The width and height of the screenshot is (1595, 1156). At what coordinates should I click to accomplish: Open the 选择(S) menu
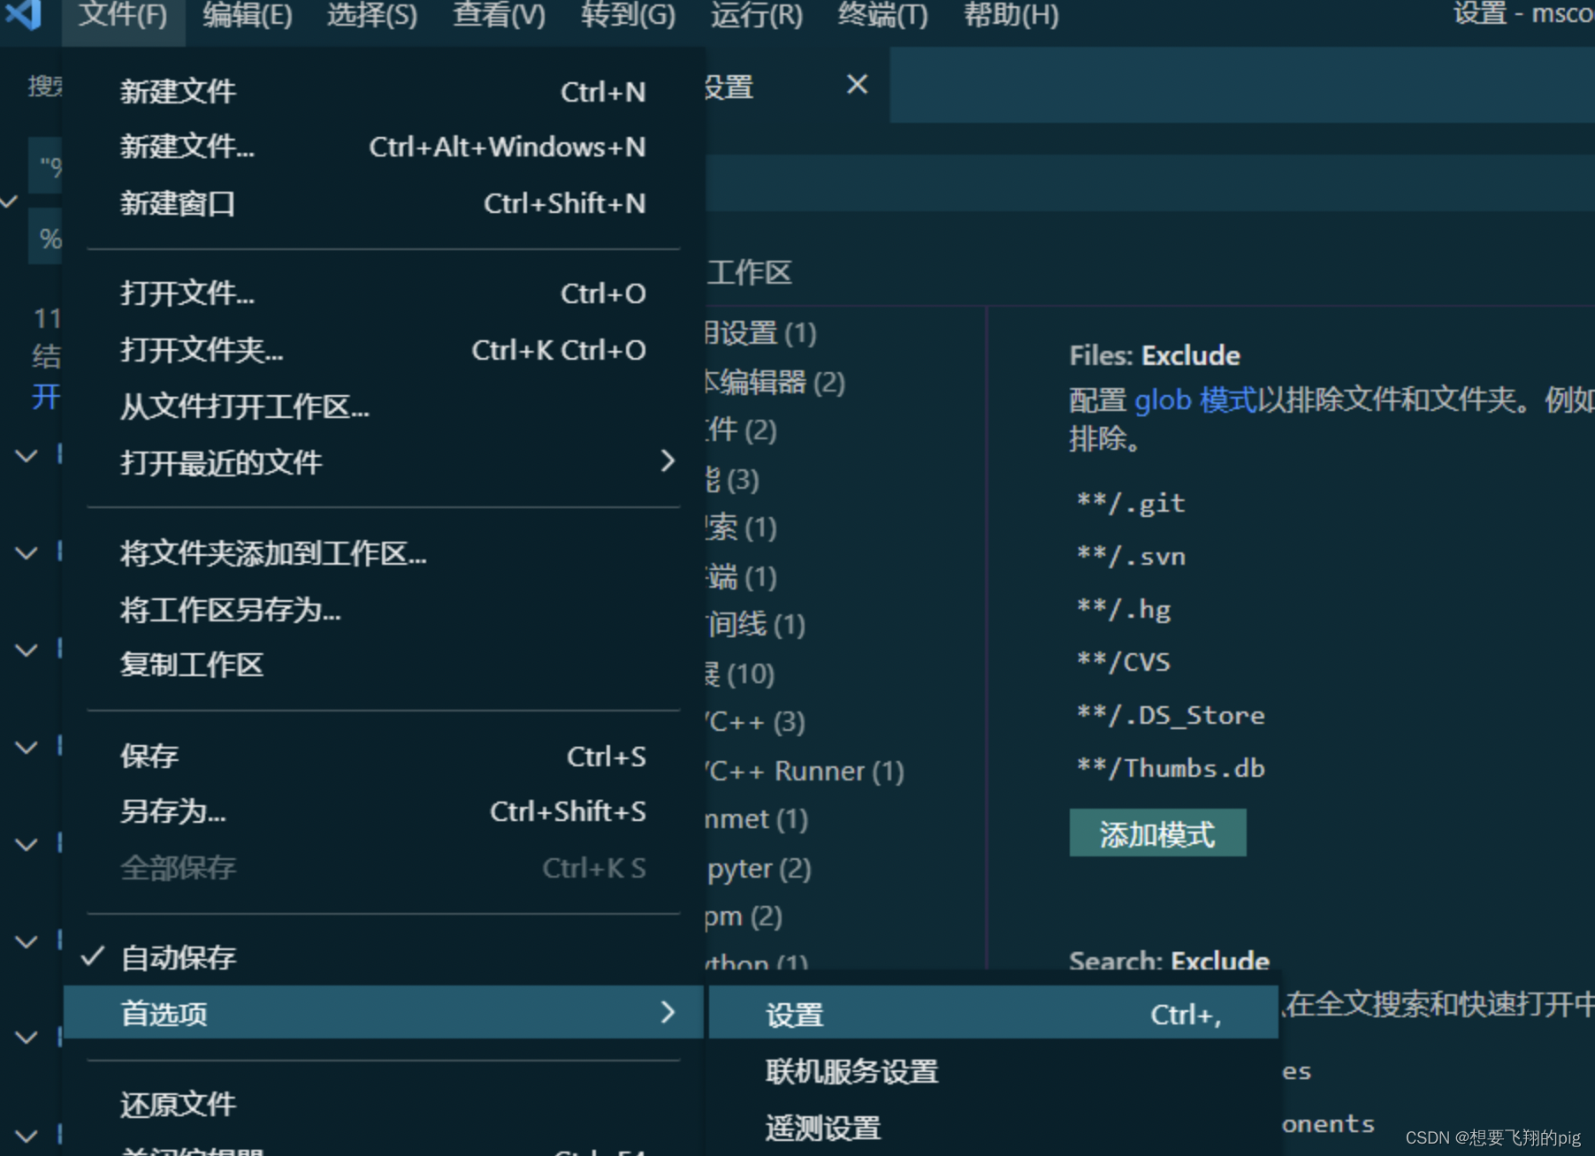(372, 15)
